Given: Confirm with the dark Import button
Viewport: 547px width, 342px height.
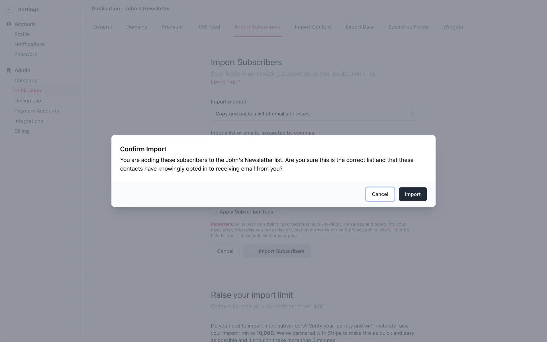Looking at the screenshot, I should [413, 194].
